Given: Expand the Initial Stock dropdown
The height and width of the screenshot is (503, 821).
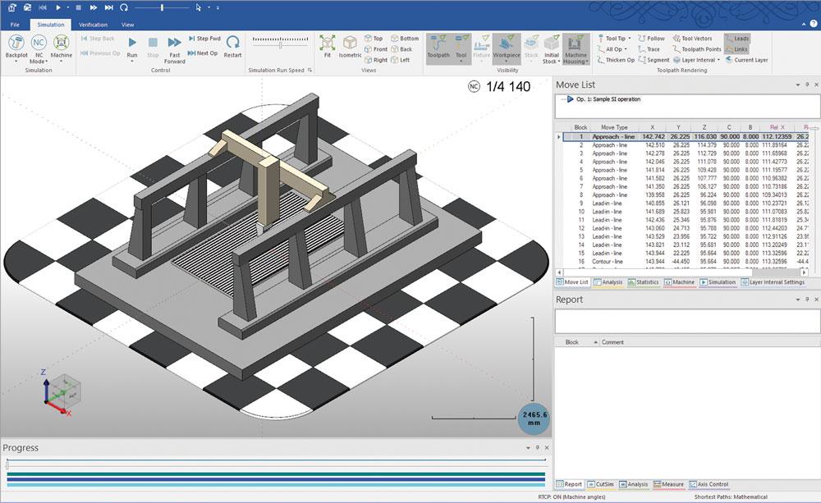Looking at the screenshot, I should [x=558, y=60].
